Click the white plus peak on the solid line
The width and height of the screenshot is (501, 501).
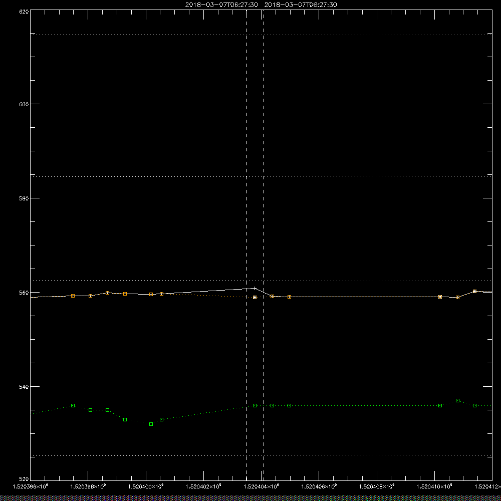255,288
